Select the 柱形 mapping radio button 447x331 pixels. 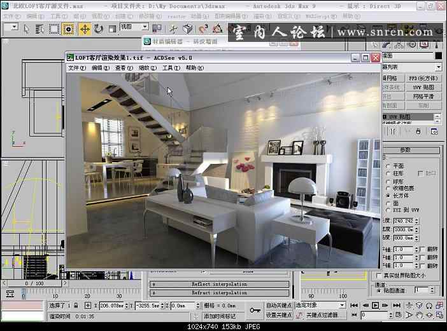(388, 173)
